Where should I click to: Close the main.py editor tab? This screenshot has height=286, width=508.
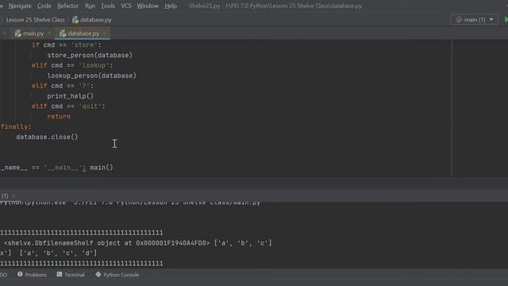pyautogui.click(x=49, y=33)
